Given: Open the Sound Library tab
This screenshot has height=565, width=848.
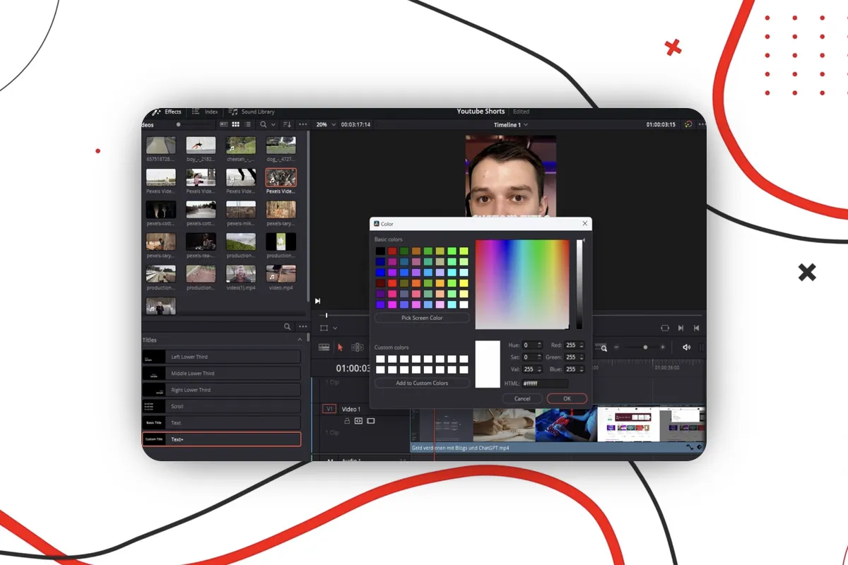Looking at the screenshot, I should click(252, 112).
